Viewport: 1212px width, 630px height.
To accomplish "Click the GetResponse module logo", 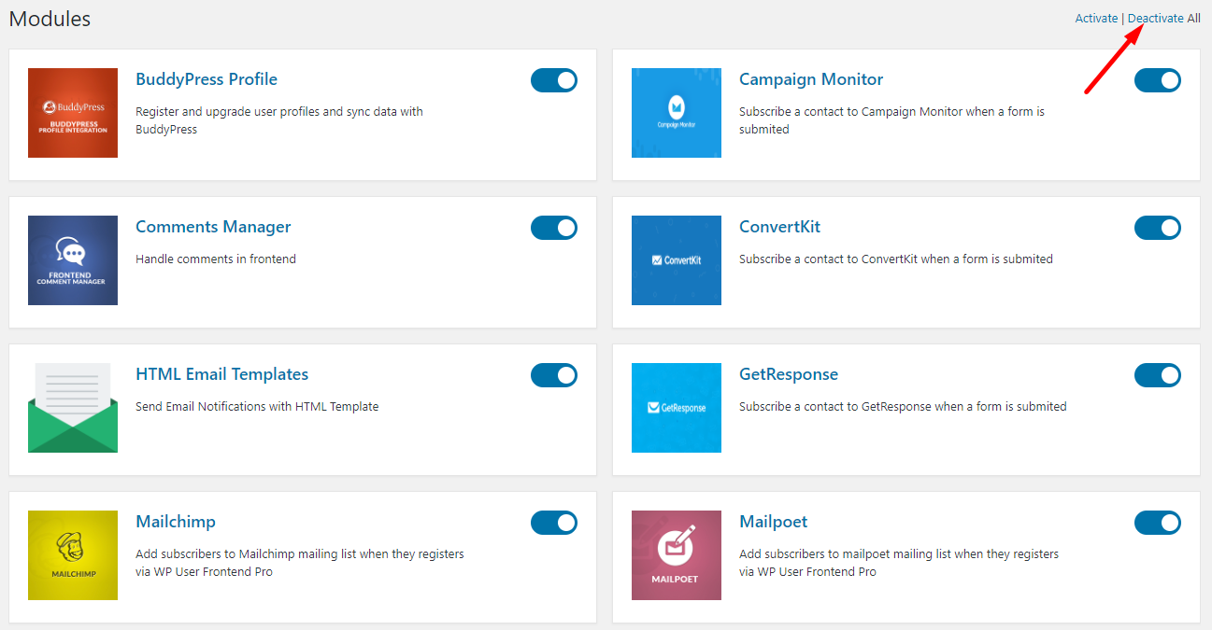I will pyautogui.click(x=677, y=408).
